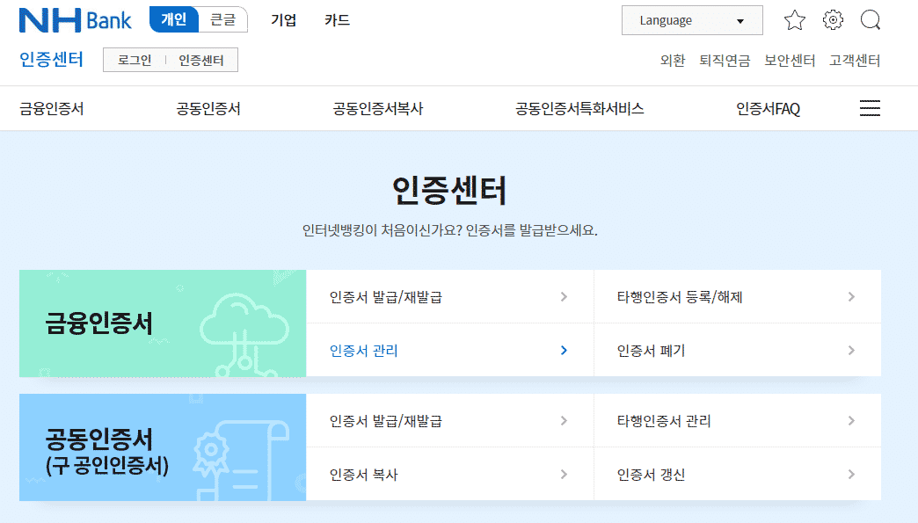Open the Language dropdown
Image resolution: width=918 pixels, height=523 pixels.
coord(692,20)
